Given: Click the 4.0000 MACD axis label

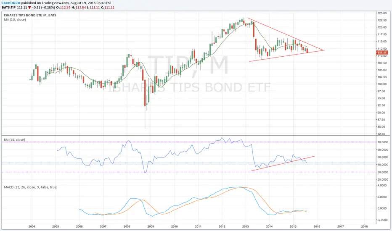Looking at the screenshot, I should 382,186.
